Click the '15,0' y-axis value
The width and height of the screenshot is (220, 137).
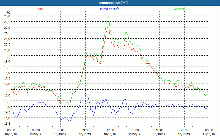tap(7, 107)
